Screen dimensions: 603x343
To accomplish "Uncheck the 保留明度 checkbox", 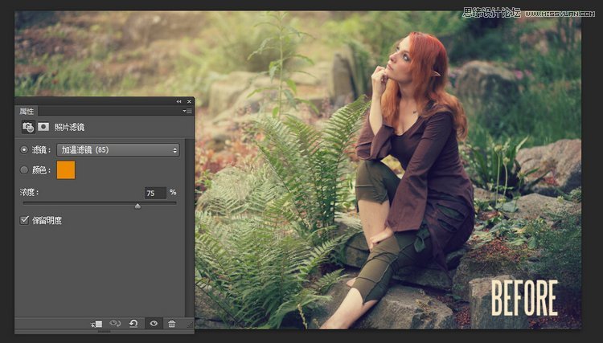I will pyautogui.click(x=24, y=220).
